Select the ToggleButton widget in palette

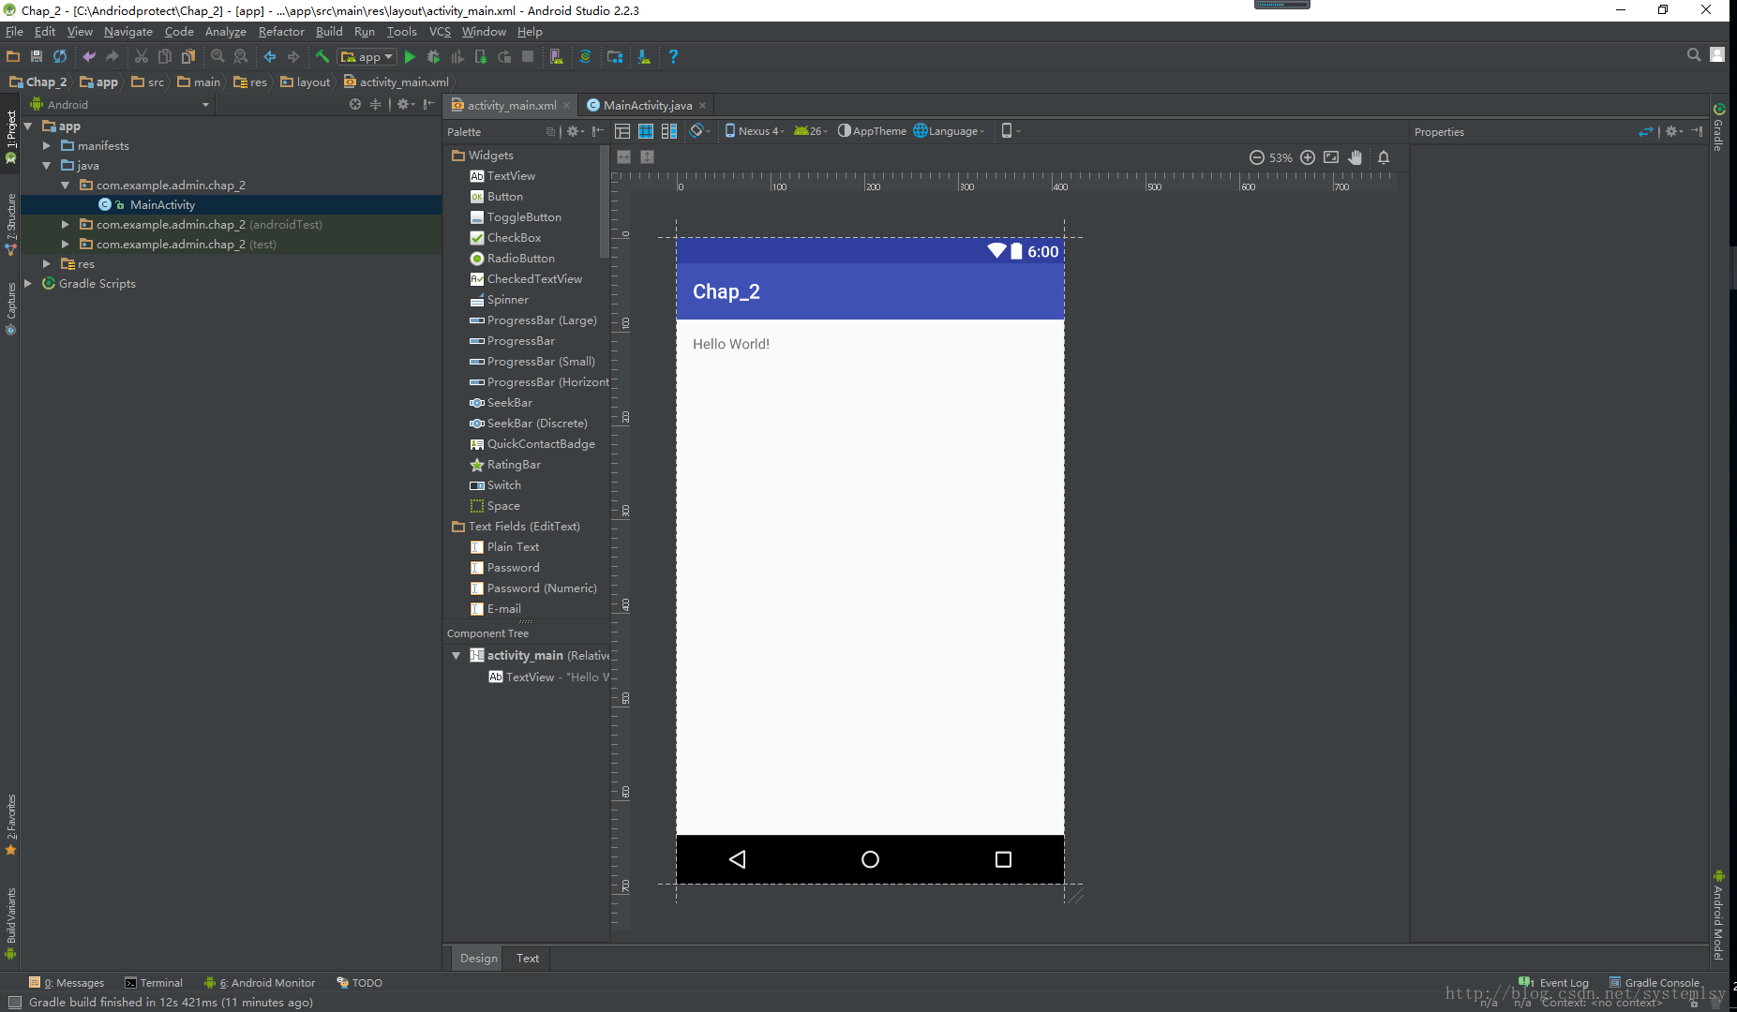pyautogui.click(x=524, y=217)
